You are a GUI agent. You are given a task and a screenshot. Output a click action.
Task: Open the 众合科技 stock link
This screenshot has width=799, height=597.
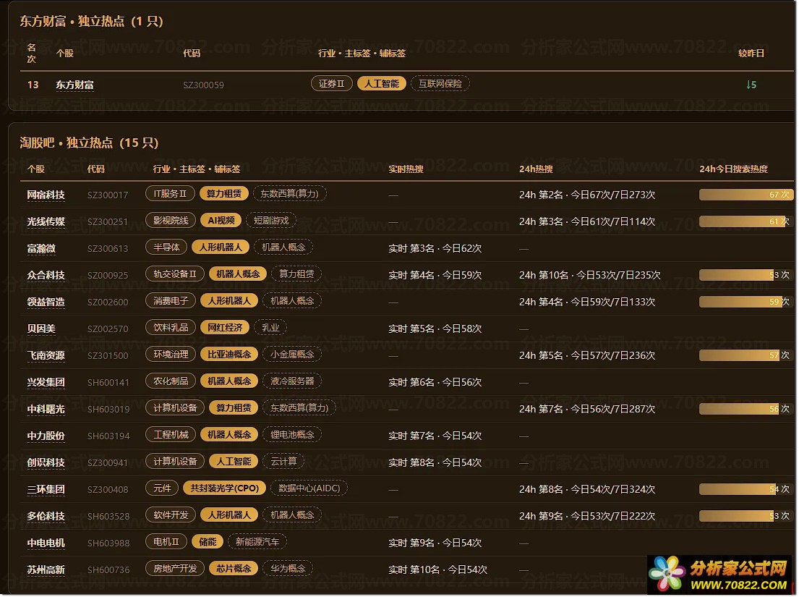click(x=46, y=275)
